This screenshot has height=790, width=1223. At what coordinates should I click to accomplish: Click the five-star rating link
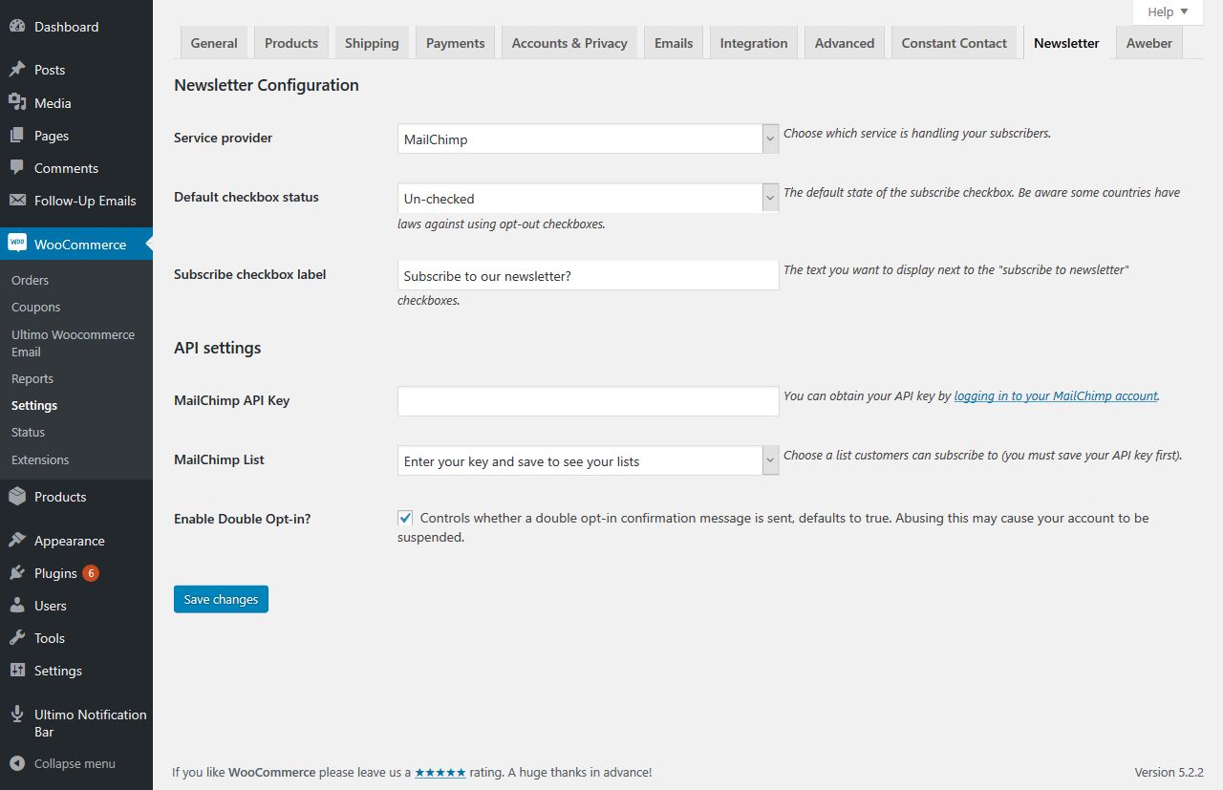click(x=440, y=772)
